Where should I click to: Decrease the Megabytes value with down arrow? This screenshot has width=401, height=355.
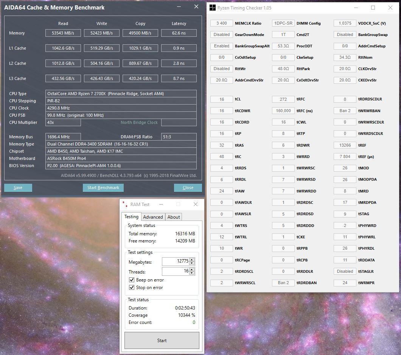[x=192, y=263]
